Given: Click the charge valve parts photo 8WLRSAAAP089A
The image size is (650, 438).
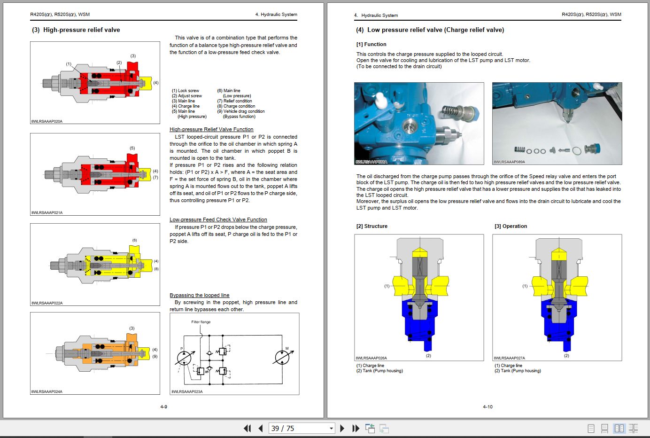Looking at the screenshot, I should 557,123.
